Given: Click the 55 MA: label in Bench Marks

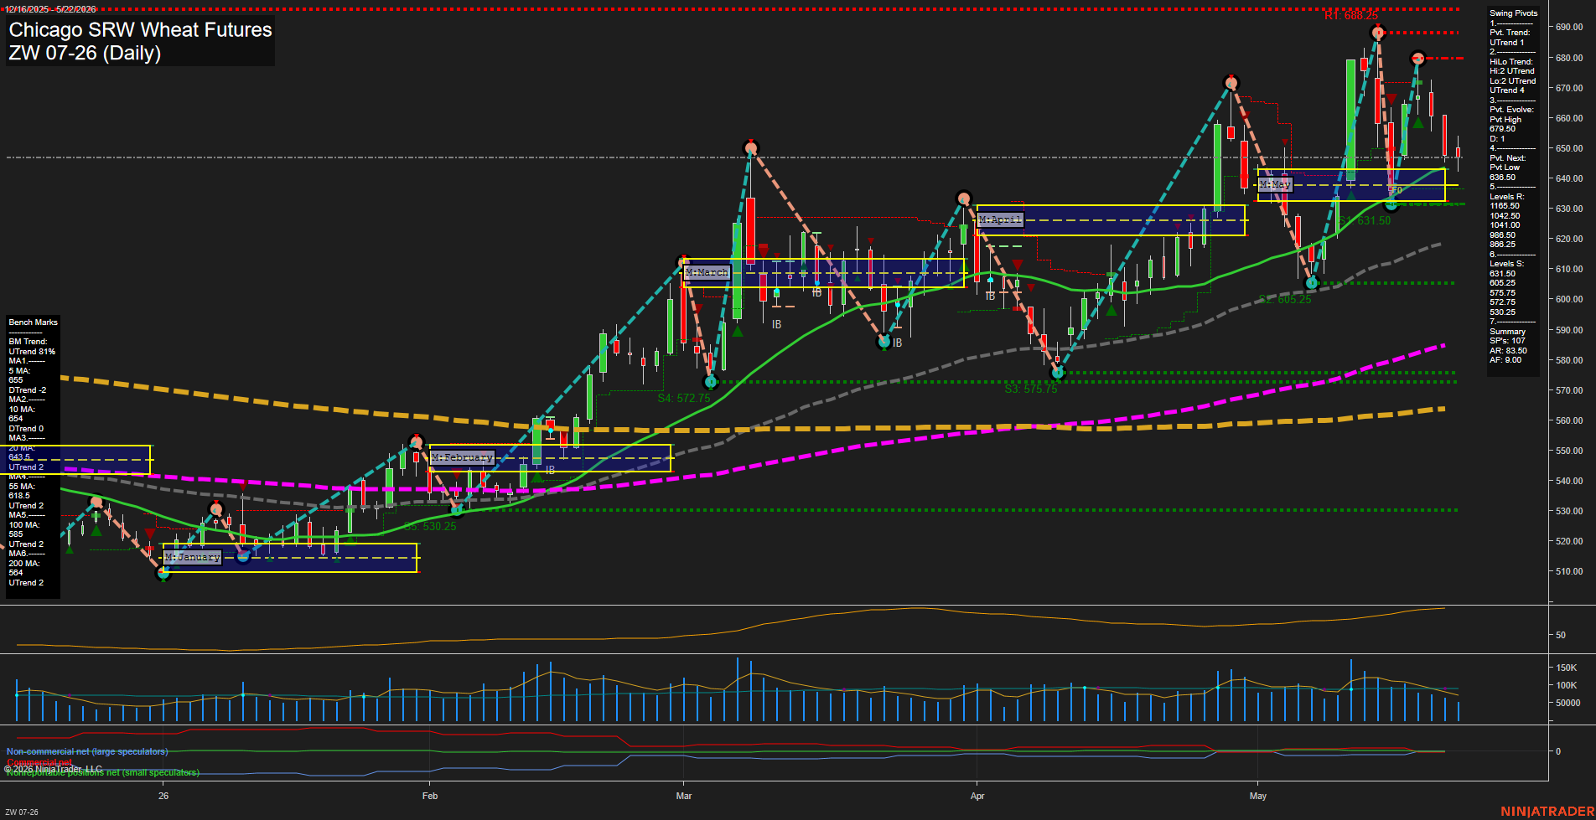Looking at the screenshot, I should (22, 487).
